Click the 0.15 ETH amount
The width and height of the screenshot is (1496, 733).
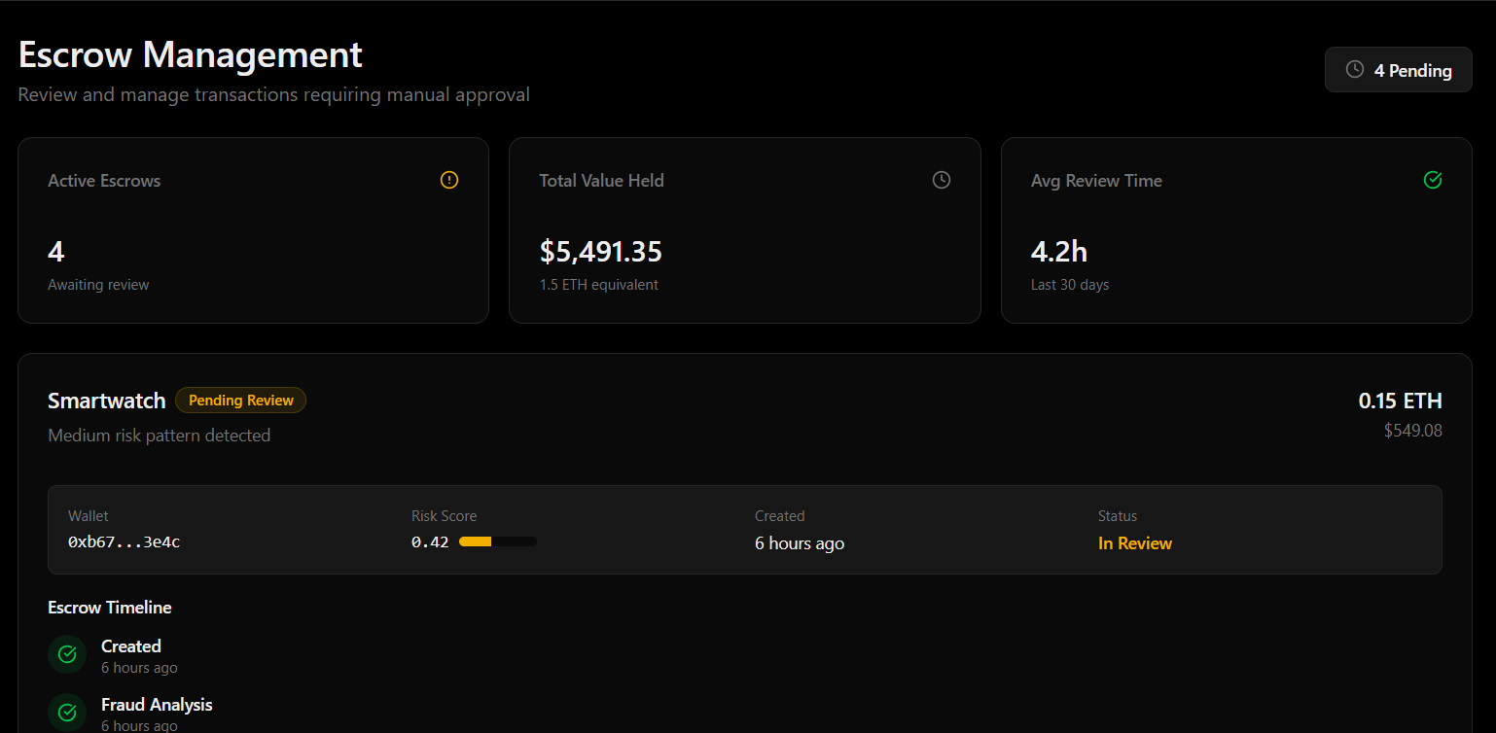point(1401,401)
